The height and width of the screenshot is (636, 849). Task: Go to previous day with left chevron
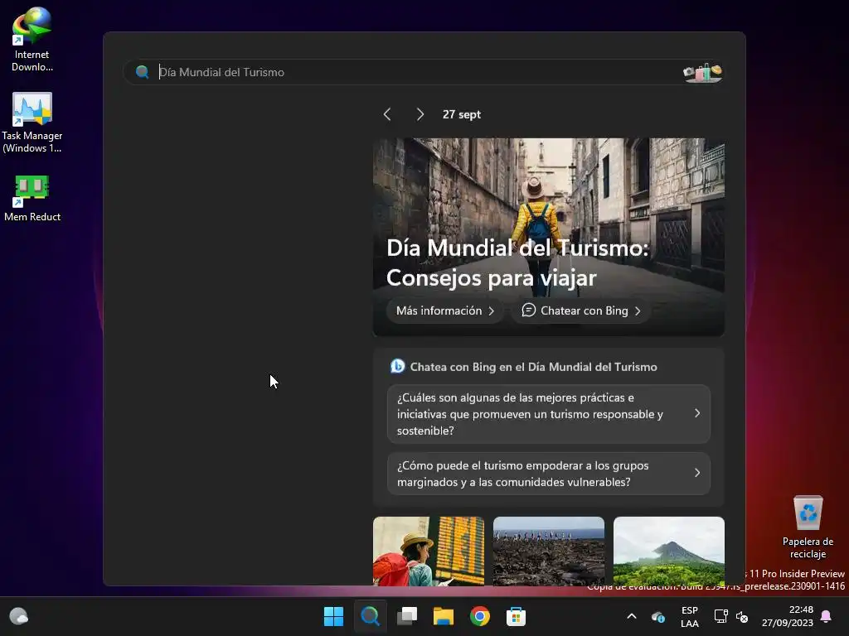[x=387, y=114]
